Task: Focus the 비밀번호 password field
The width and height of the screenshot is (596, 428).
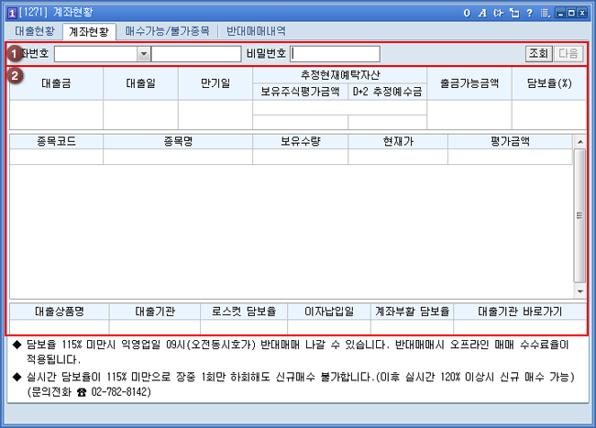Action: click(336, 54)
